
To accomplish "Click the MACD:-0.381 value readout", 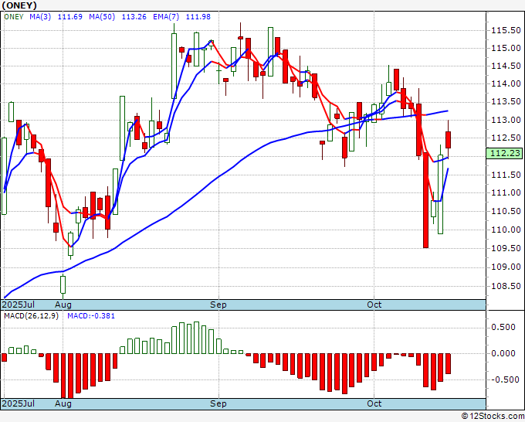I will [91, 316].
